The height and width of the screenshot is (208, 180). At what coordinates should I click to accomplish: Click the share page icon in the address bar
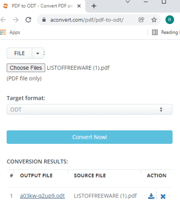click(x=141, y=20)
